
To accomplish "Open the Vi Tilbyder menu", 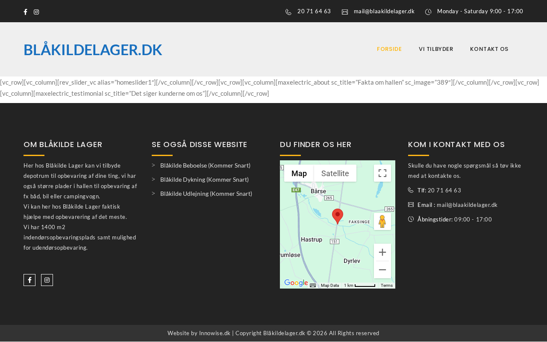I will click(x=436, y=49).
